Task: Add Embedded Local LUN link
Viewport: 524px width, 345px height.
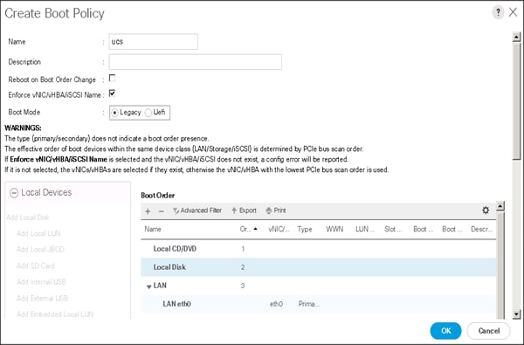Action: pos(55,314)
